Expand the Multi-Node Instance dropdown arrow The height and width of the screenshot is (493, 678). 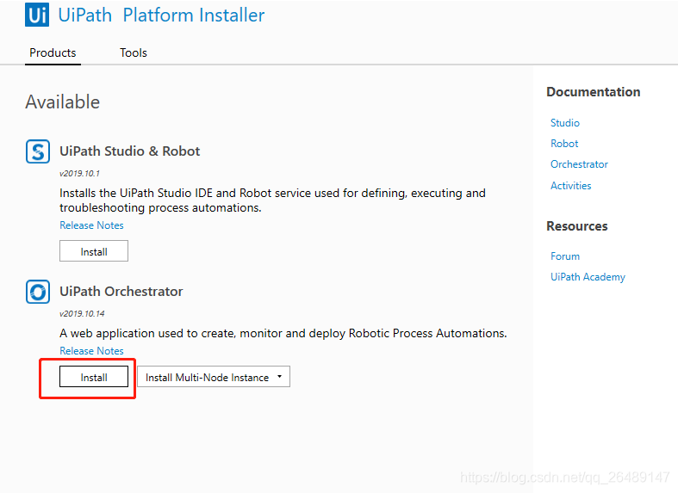(280, 377)
